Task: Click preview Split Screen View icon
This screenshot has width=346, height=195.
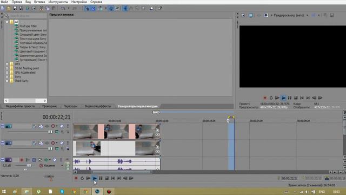Action: (x=266, y=15)
